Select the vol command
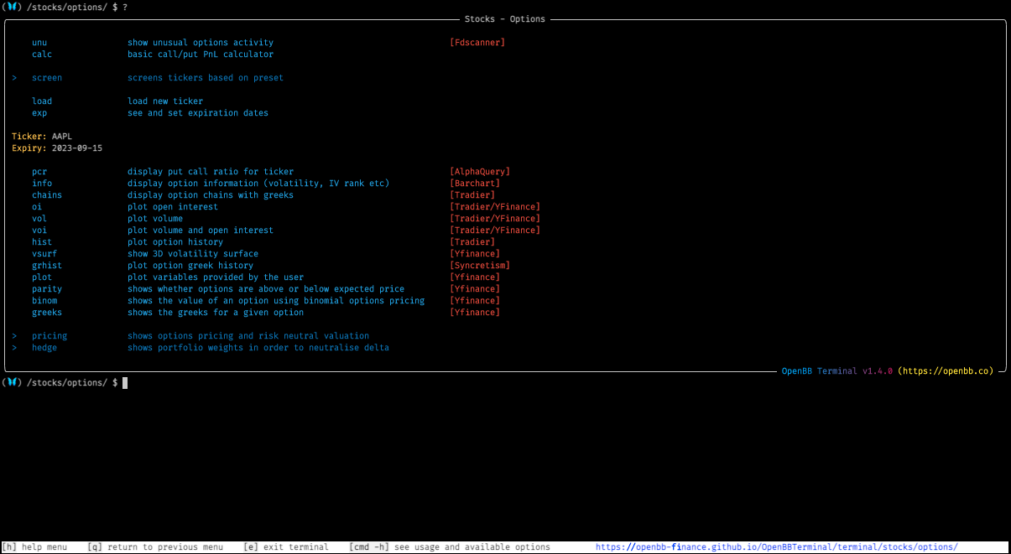The image size is (1011, 554). click(39, 219)
